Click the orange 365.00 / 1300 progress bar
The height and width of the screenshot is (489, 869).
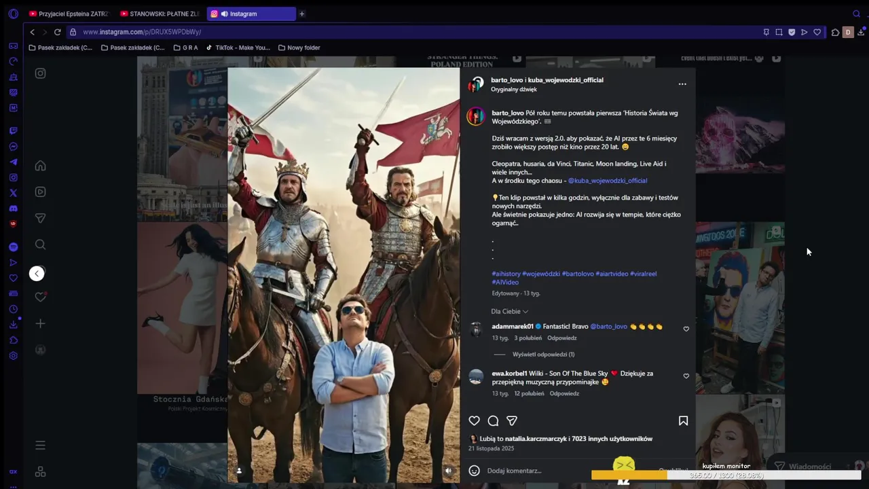coord(726,475)
